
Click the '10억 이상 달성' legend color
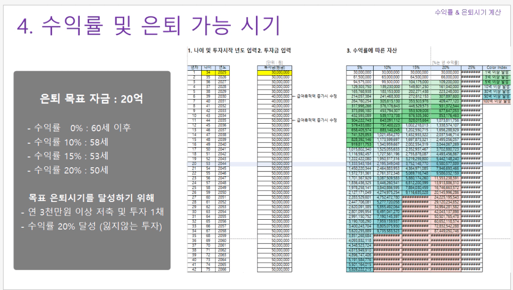point(497,87)
